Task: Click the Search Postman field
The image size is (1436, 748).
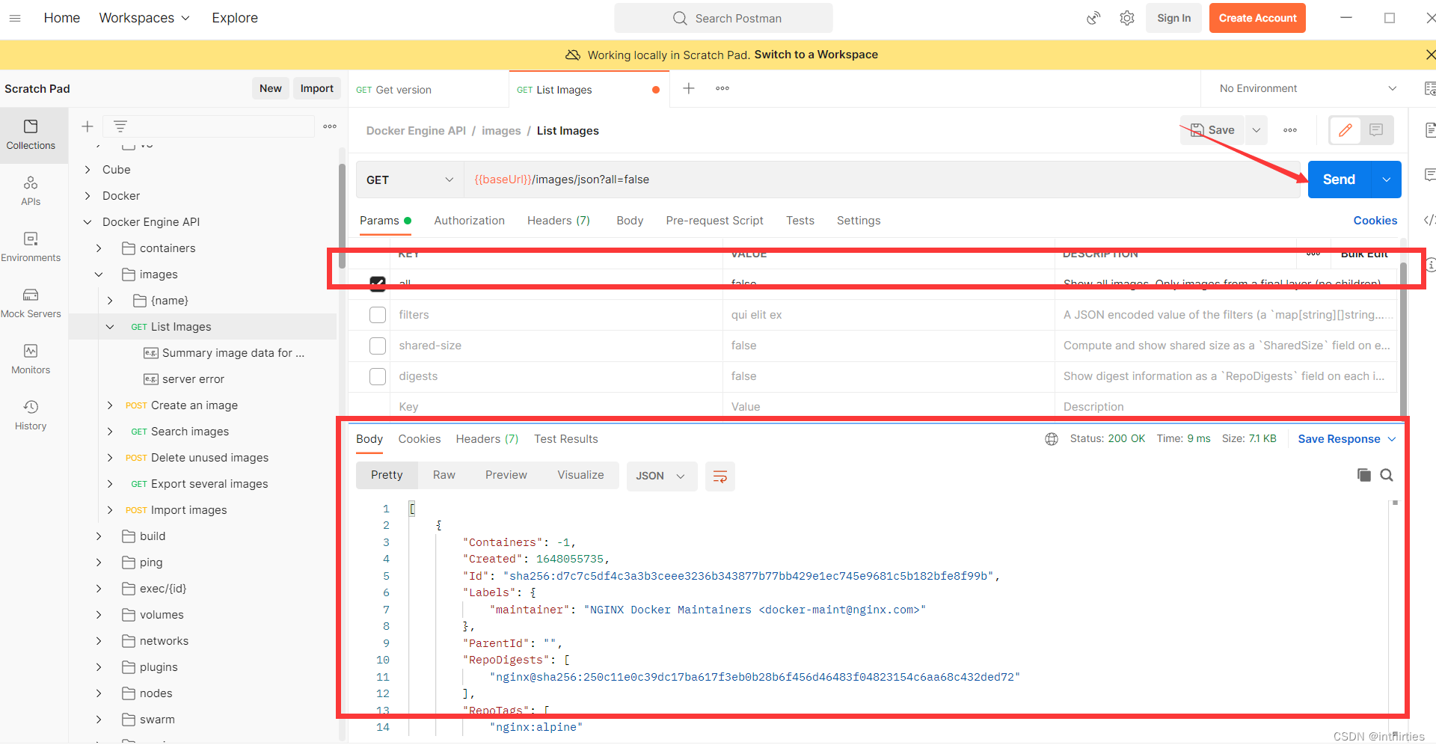Action: tap(723, 18)
